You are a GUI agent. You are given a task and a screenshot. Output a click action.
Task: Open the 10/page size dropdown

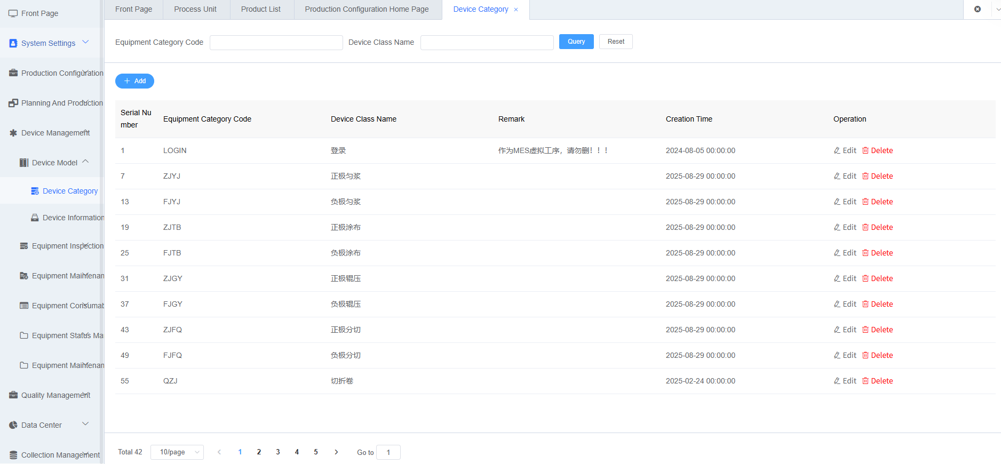click(x=177, y=452)
